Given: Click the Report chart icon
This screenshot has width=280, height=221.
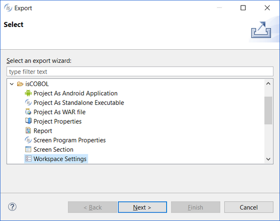Looking at the screenshot, I should click(28, 131).
